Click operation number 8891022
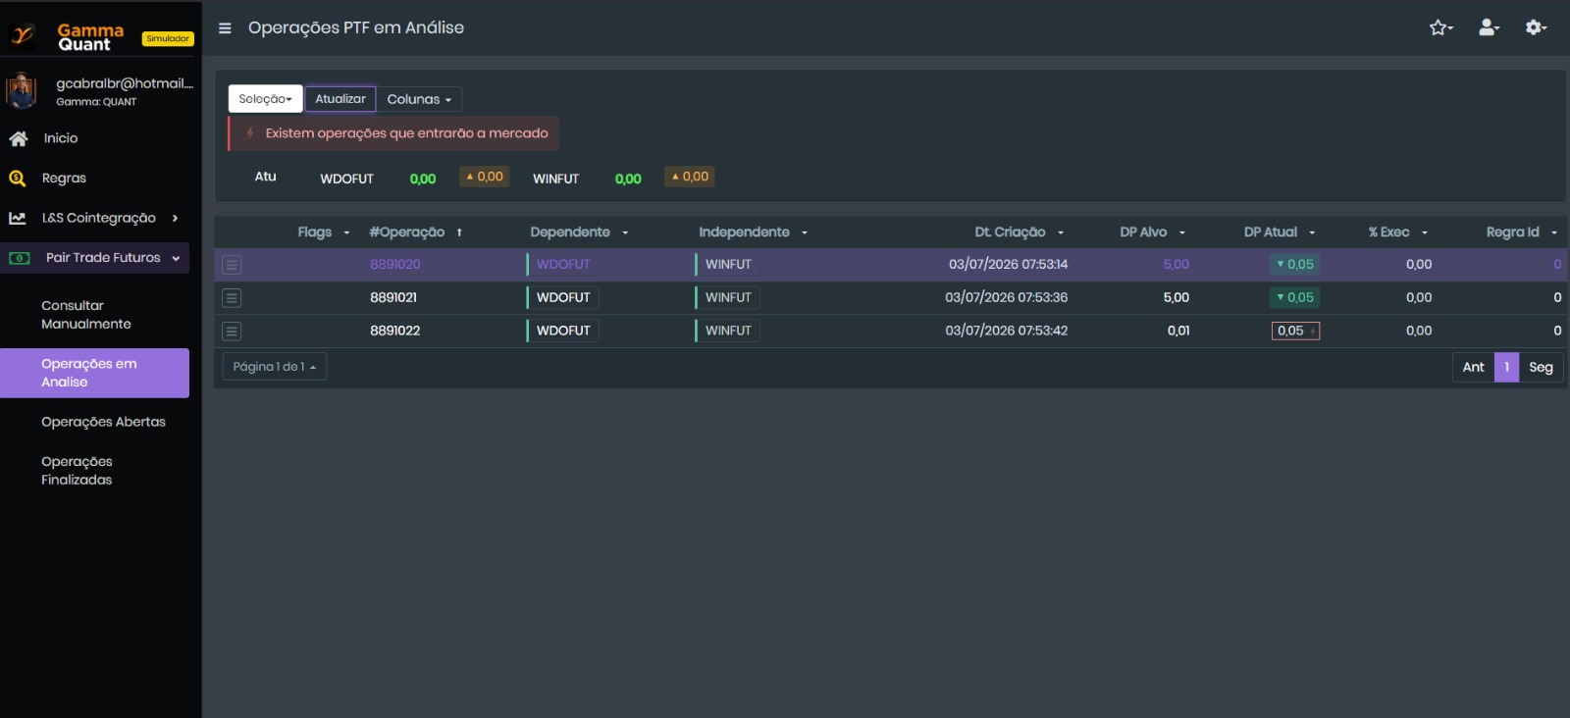The image size is (1570, 718). click(x=395, y=332)
